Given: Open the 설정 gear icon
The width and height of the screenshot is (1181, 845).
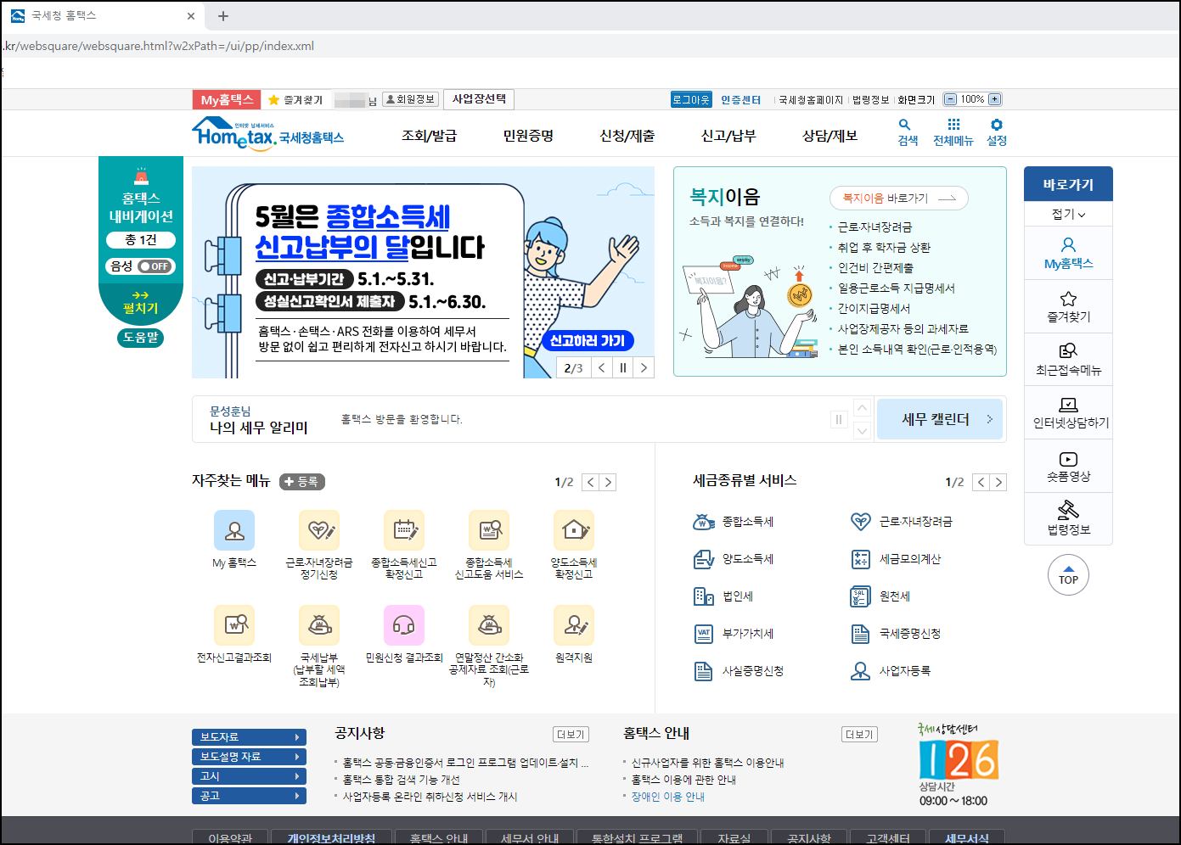Looking at the screenshot, I should coord(997,125).
